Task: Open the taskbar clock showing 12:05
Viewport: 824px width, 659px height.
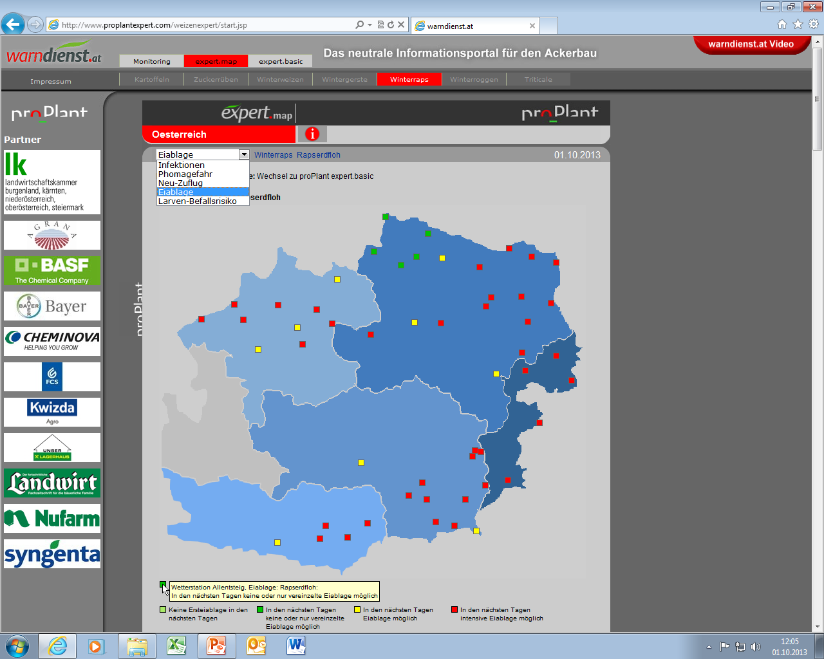Action: click(x=790, y=647)
